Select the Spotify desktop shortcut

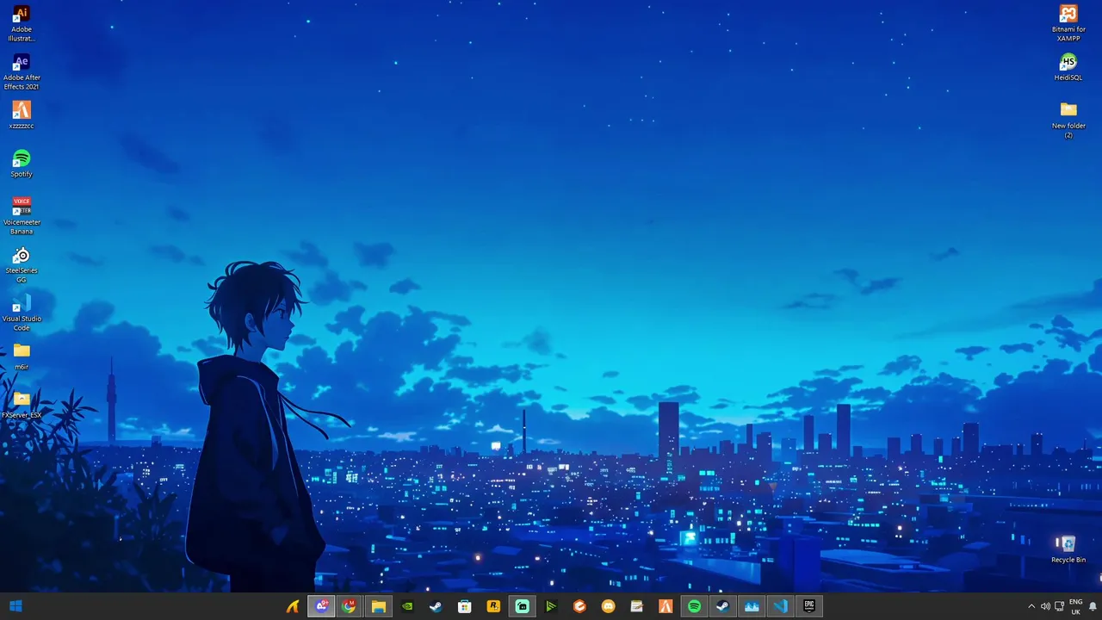click(22, 164)
